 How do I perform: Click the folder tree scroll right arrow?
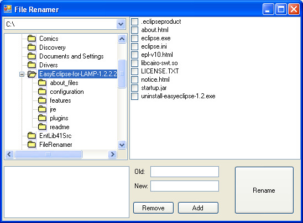coord(113,155)
